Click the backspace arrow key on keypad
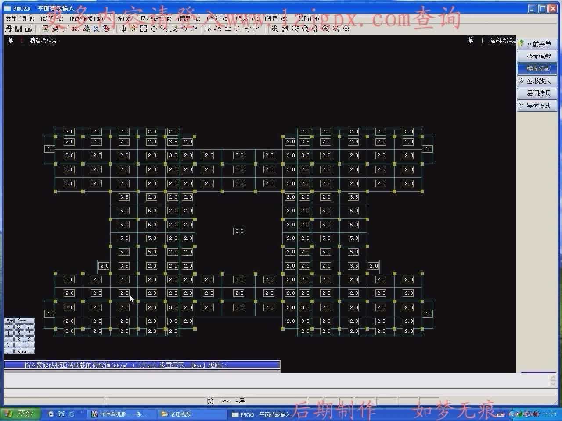Viewport: 562px width, 421px height. (25, 321)
